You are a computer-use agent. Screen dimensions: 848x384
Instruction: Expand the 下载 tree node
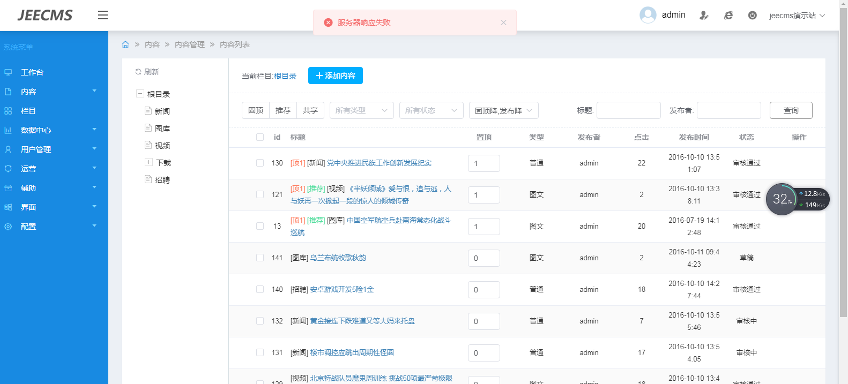point(148,162)
